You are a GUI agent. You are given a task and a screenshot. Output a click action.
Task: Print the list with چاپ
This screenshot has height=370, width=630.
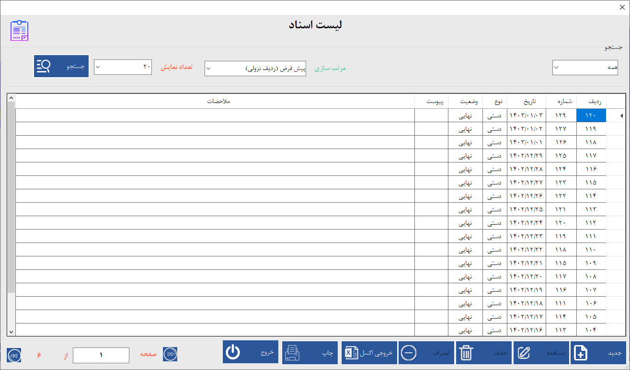310,353
